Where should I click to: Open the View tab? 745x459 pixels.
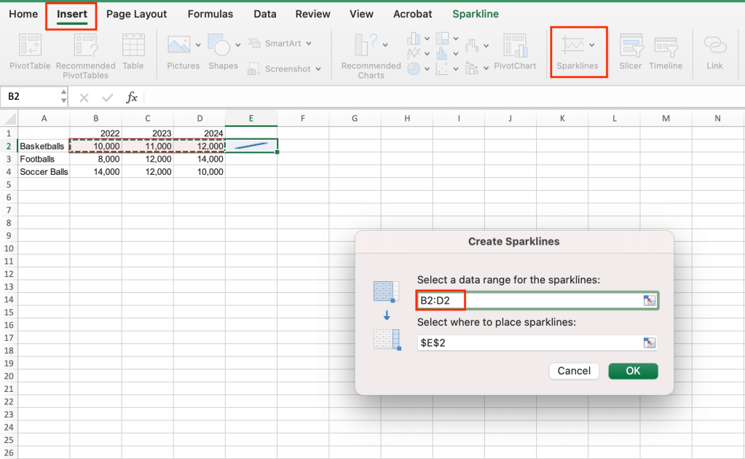click(x=361, y=14)
